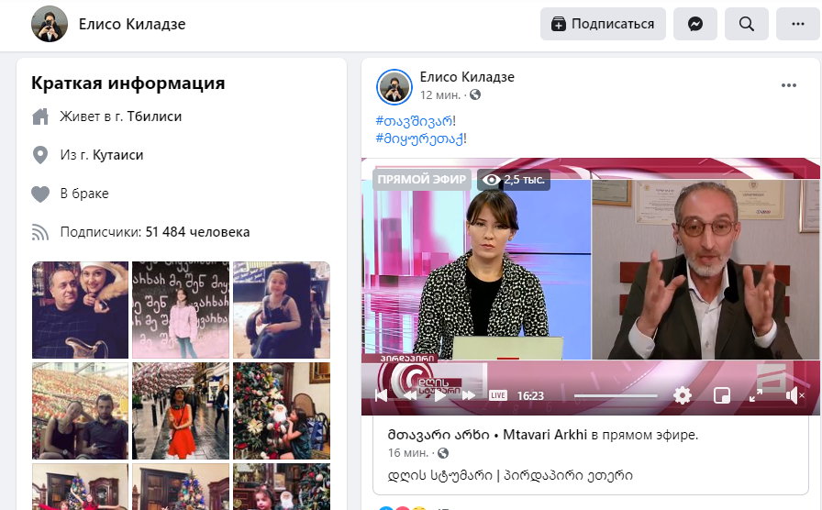Expand the video to fullscreen
This screenshot has height=510, width=822.
[755, 395]
